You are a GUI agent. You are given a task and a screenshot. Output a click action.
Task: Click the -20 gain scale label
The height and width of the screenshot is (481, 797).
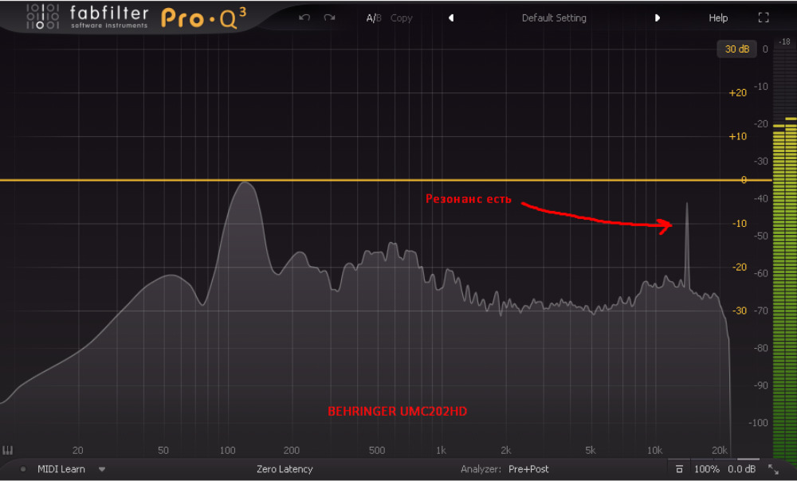(739, 267)
